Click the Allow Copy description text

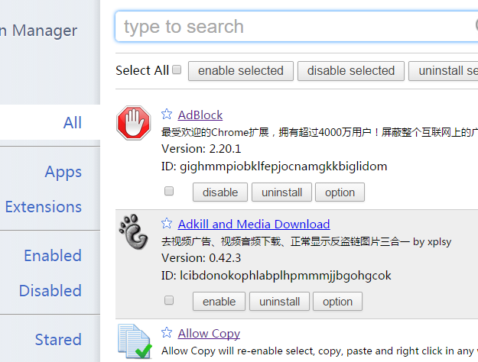tap(320, 351)
